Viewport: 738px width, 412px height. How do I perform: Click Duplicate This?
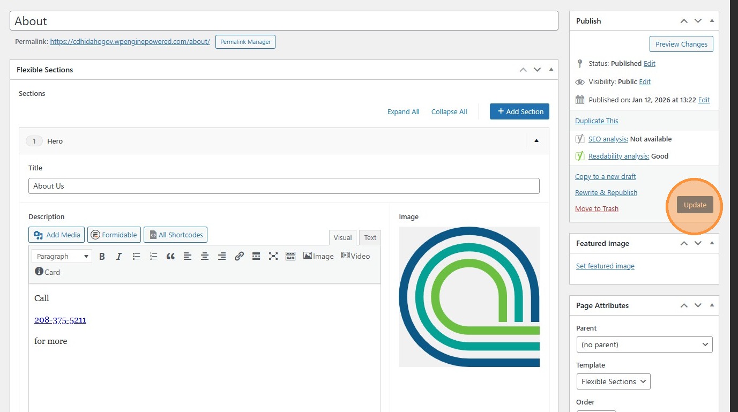[x=597, y=121]
